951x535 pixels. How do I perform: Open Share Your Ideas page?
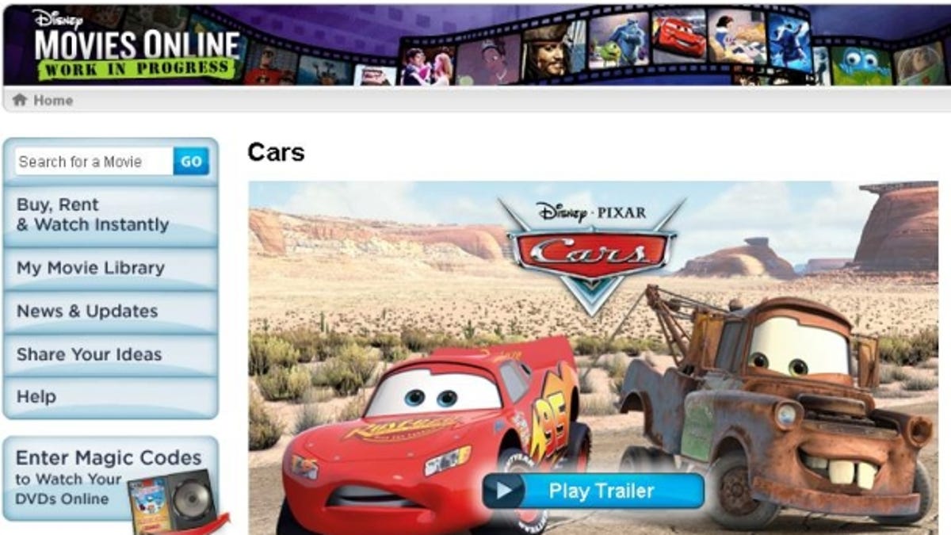point(110,354)
